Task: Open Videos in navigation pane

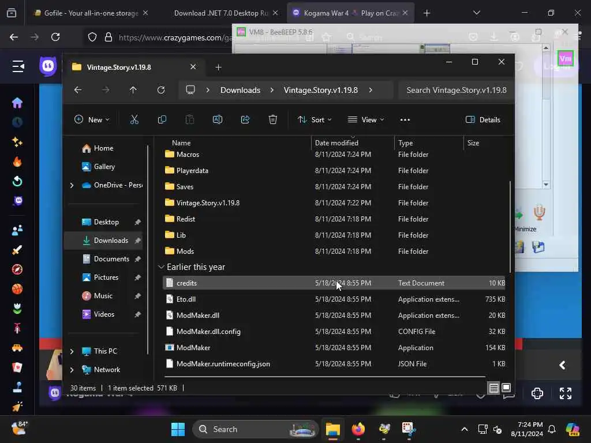Action: [104, 314]
